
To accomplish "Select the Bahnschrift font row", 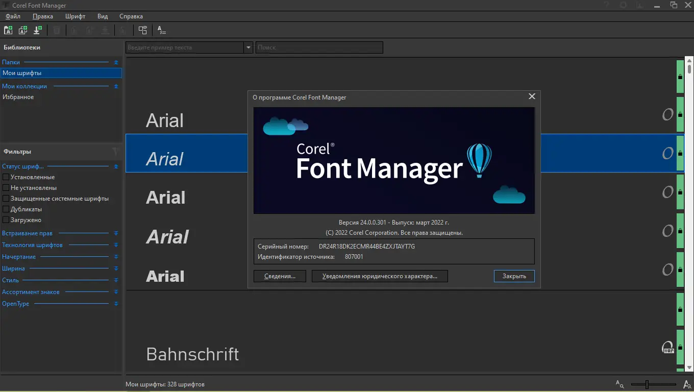I will tap(401, 348).
